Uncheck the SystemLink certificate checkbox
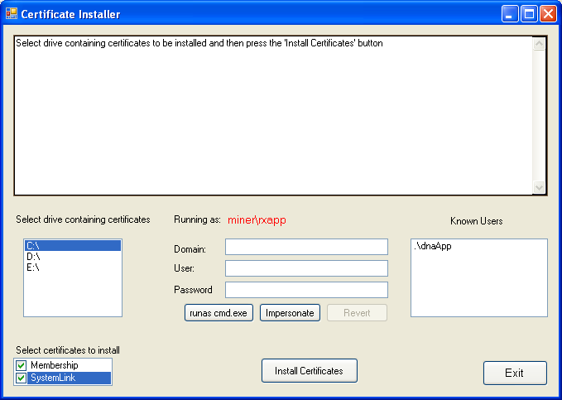This screenshot has width=562, height=400. coord(22,378)
